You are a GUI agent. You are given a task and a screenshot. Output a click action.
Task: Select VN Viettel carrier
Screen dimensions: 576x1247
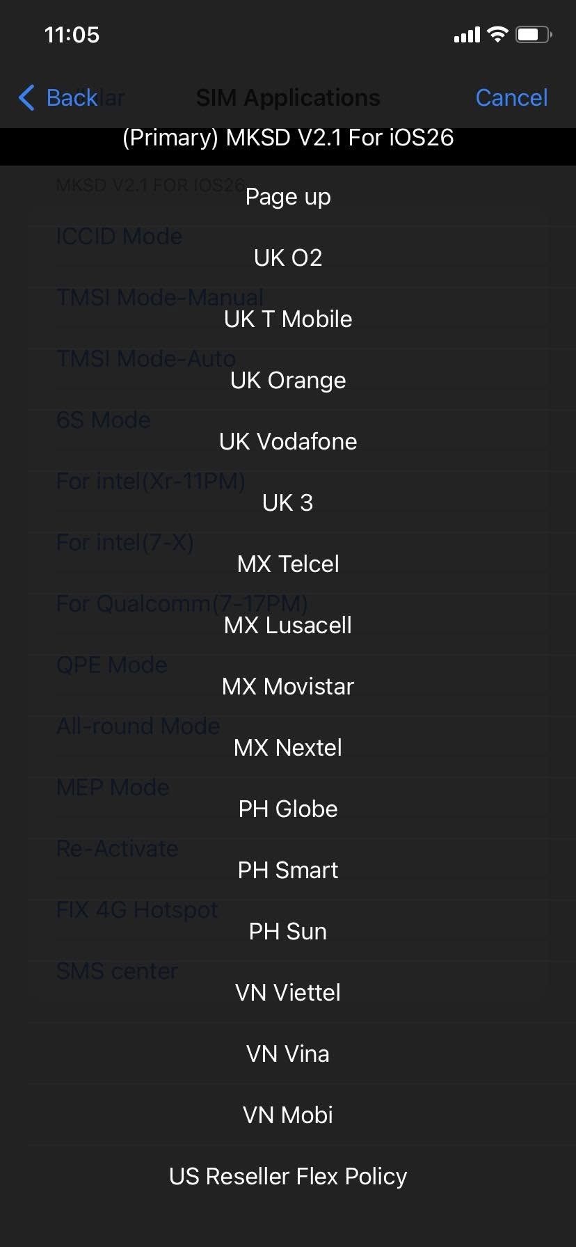pyautogui.click(x=288, y=993)
